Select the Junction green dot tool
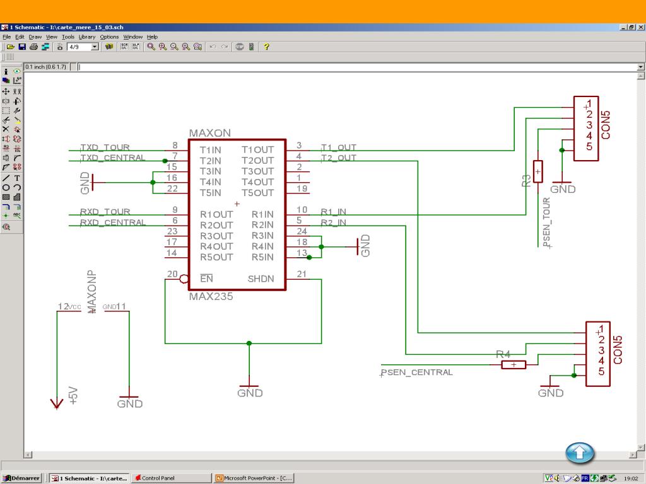 click(x=6, y=216)
